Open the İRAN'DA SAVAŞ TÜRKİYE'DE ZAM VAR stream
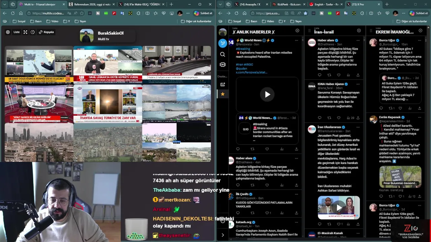 click(108, 104)
